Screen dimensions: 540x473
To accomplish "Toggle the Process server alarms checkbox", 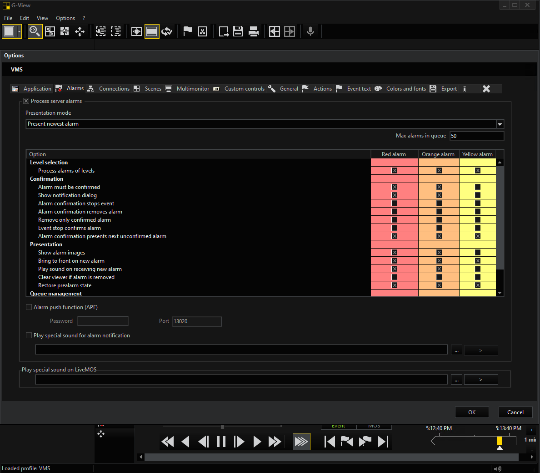I will coord(26,101).
